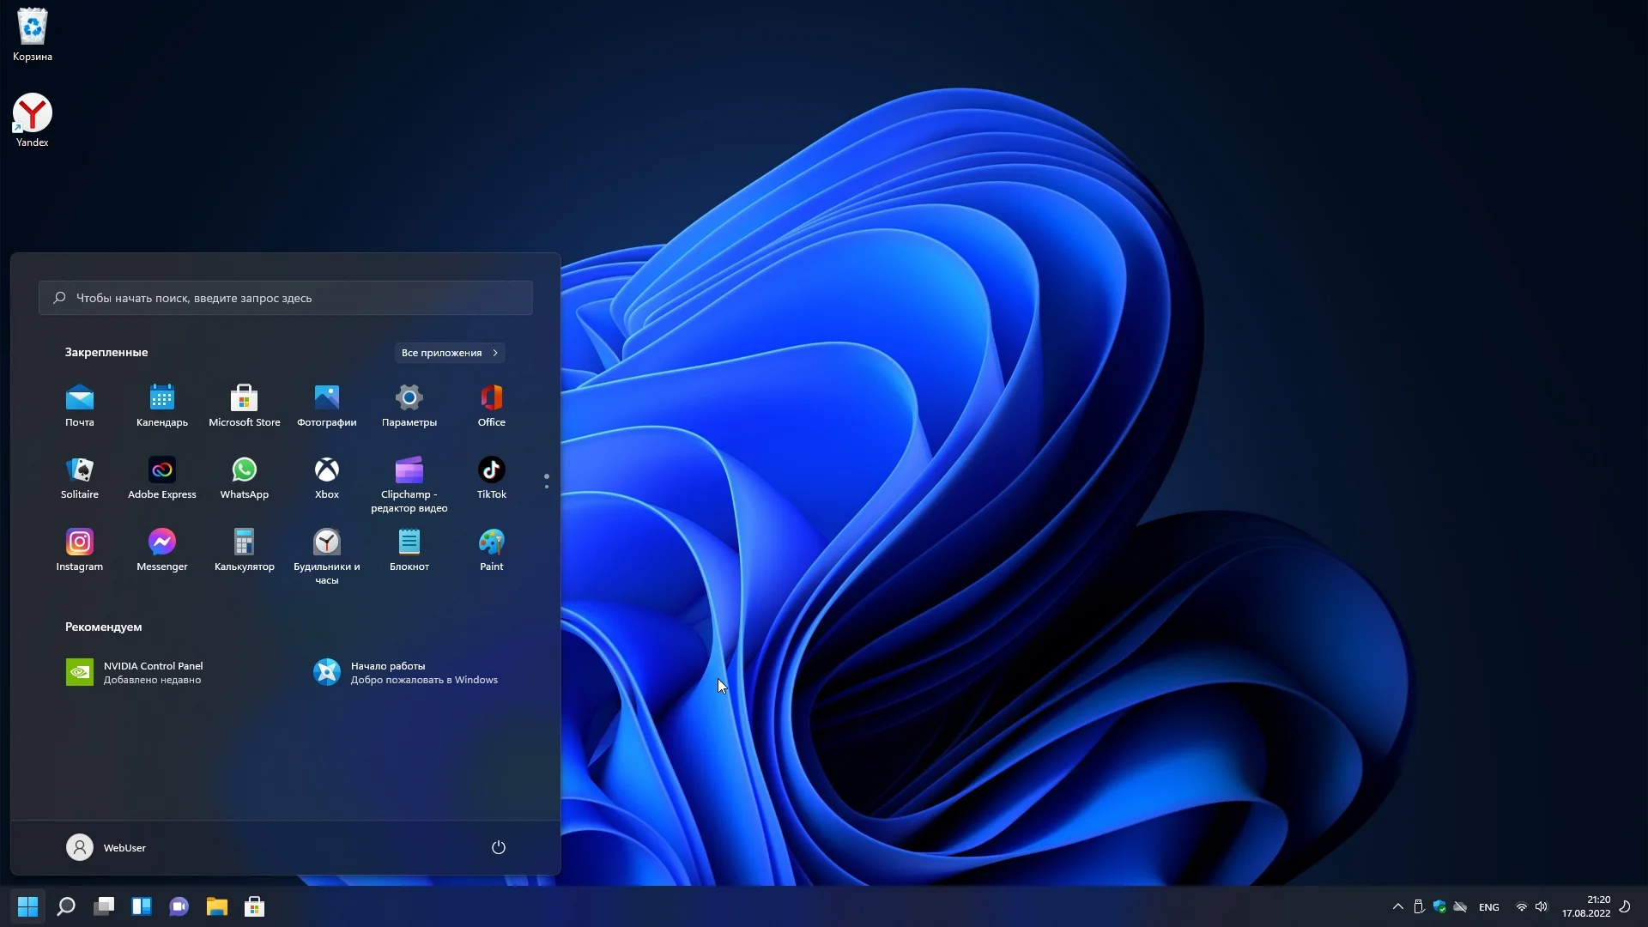
Task: Start Adobe Express from Start menu
Action: tap(161, 470)
